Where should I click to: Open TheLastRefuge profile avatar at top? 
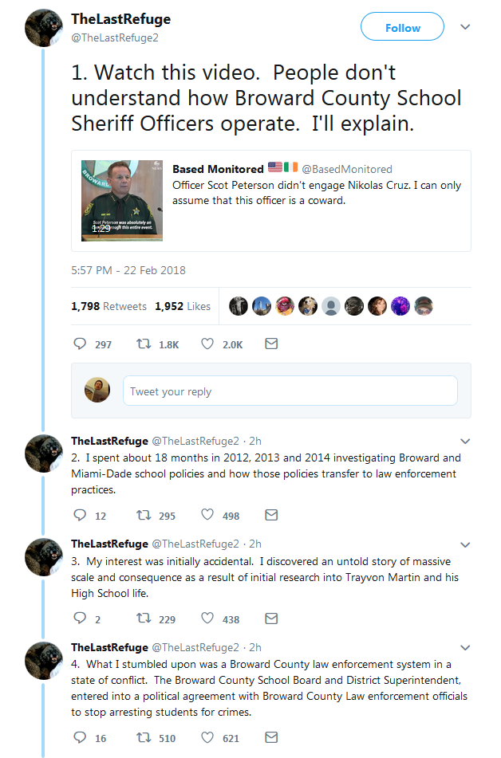point(45,29)
